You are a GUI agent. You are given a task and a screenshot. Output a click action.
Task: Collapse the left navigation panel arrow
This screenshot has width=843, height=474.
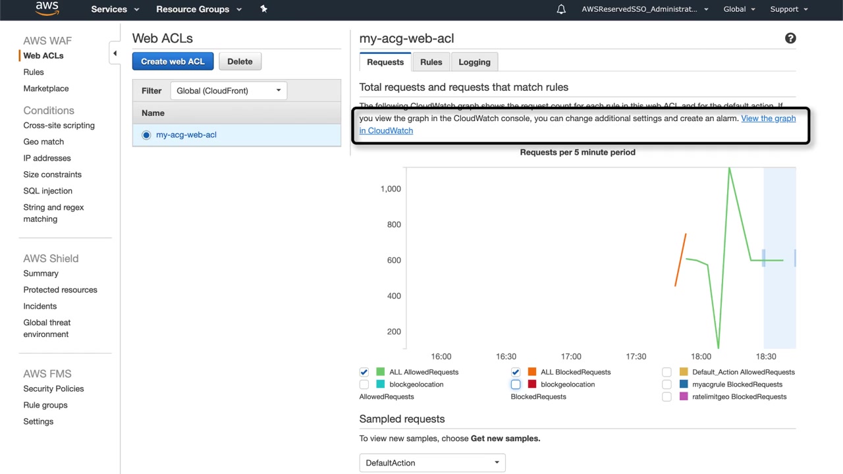[115, 53]
